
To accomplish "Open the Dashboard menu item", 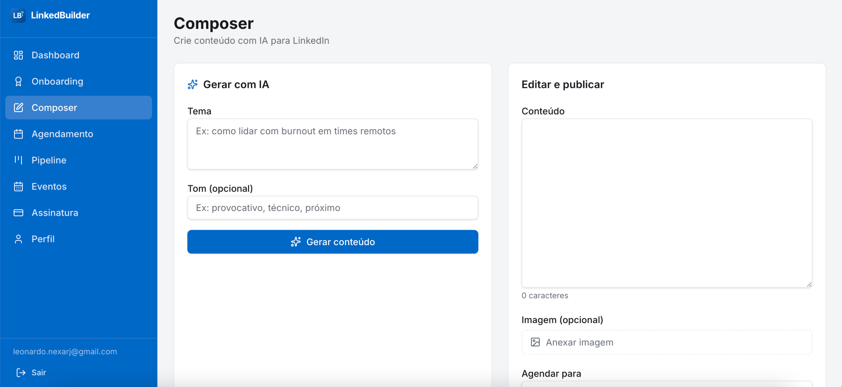I will (x=78, y=55).
